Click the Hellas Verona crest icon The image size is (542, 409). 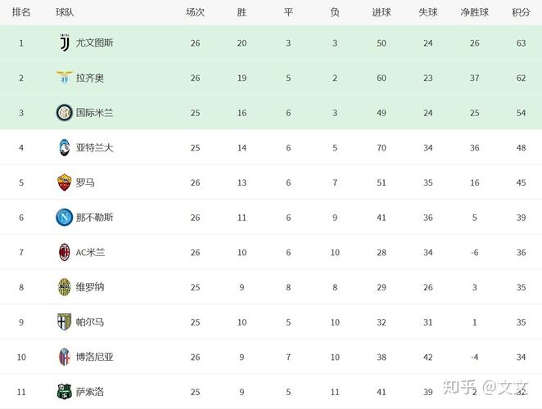coord(65,287)
